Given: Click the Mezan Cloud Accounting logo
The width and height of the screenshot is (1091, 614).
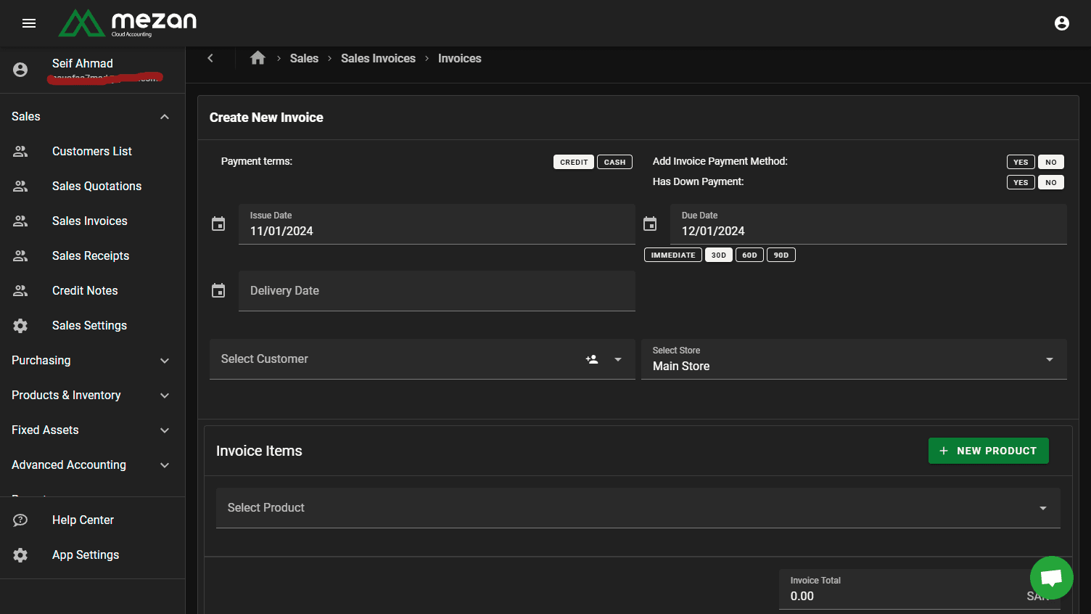Looking at the screenshot, I should (128, 23).
